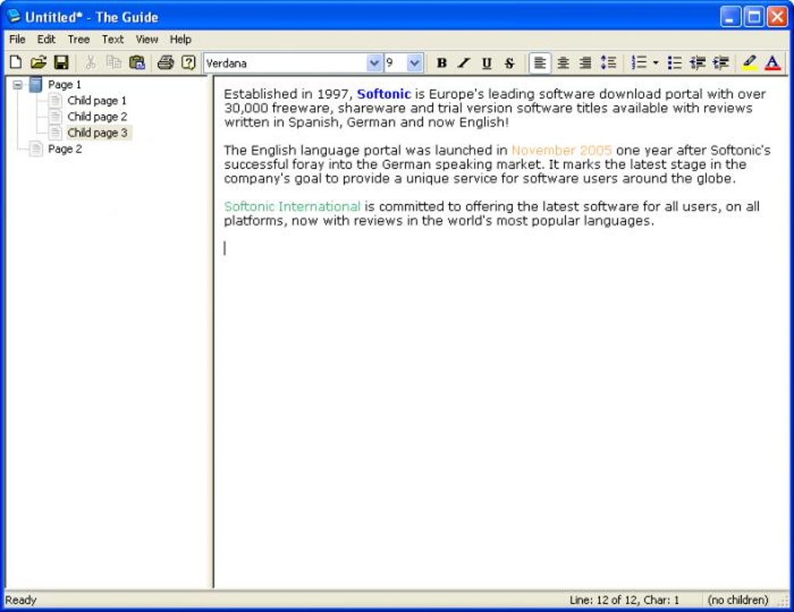The image size is (794, 612).
Task: Click the Ready status bar text
Action: click(x=21, y=600)
